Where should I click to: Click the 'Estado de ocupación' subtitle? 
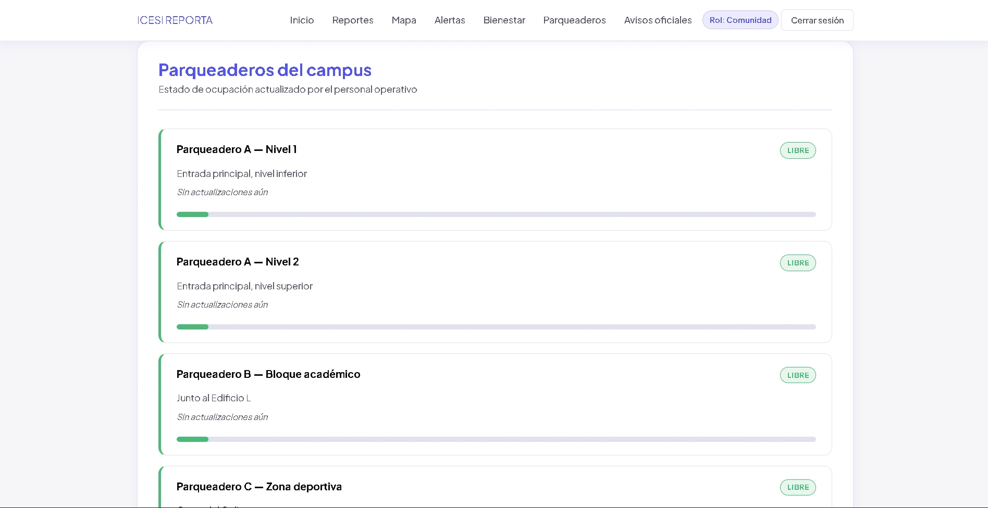click(288, 90)
